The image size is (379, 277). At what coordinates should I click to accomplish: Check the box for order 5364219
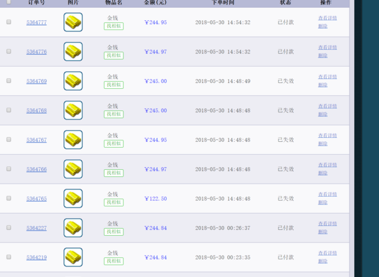[x=8, y=257]
